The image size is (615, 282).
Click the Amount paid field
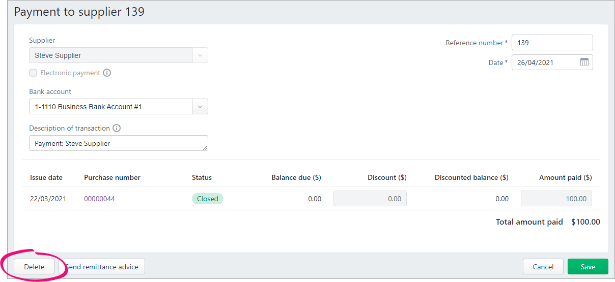556,199
